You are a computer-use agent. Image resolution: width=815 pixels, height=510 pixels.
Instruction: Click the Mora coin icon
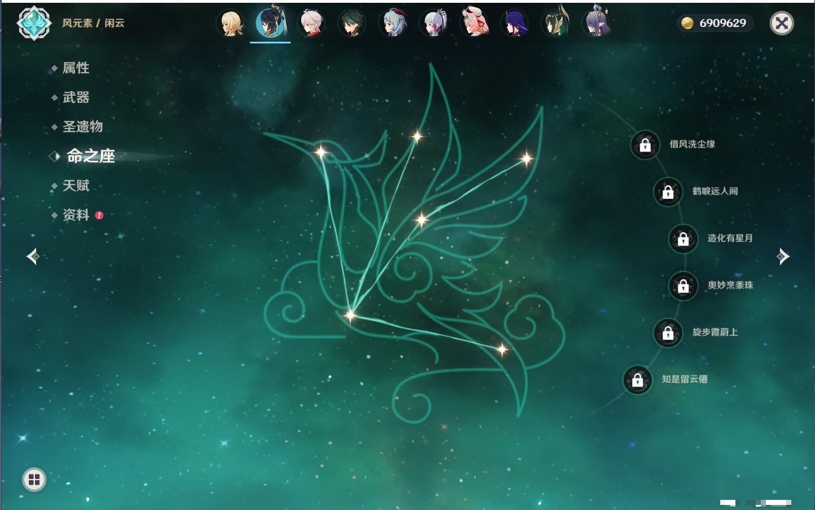click(687, 23)
